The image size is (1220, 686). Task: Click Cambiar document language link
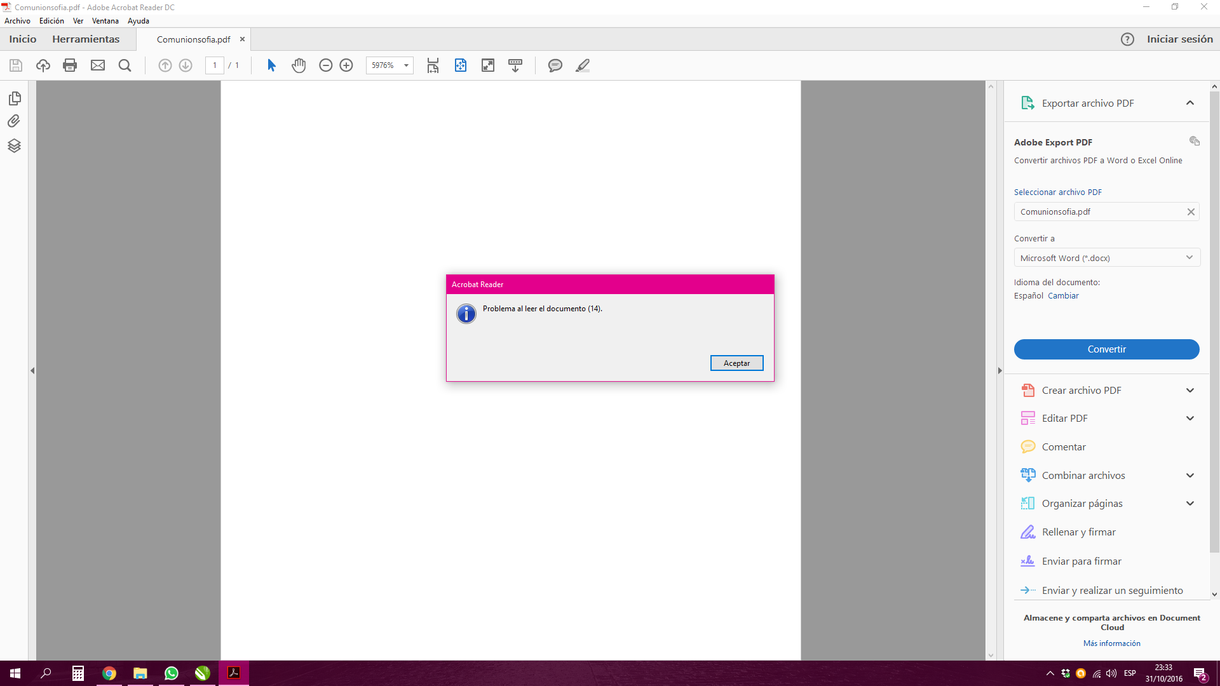(x=1063, y=296)
